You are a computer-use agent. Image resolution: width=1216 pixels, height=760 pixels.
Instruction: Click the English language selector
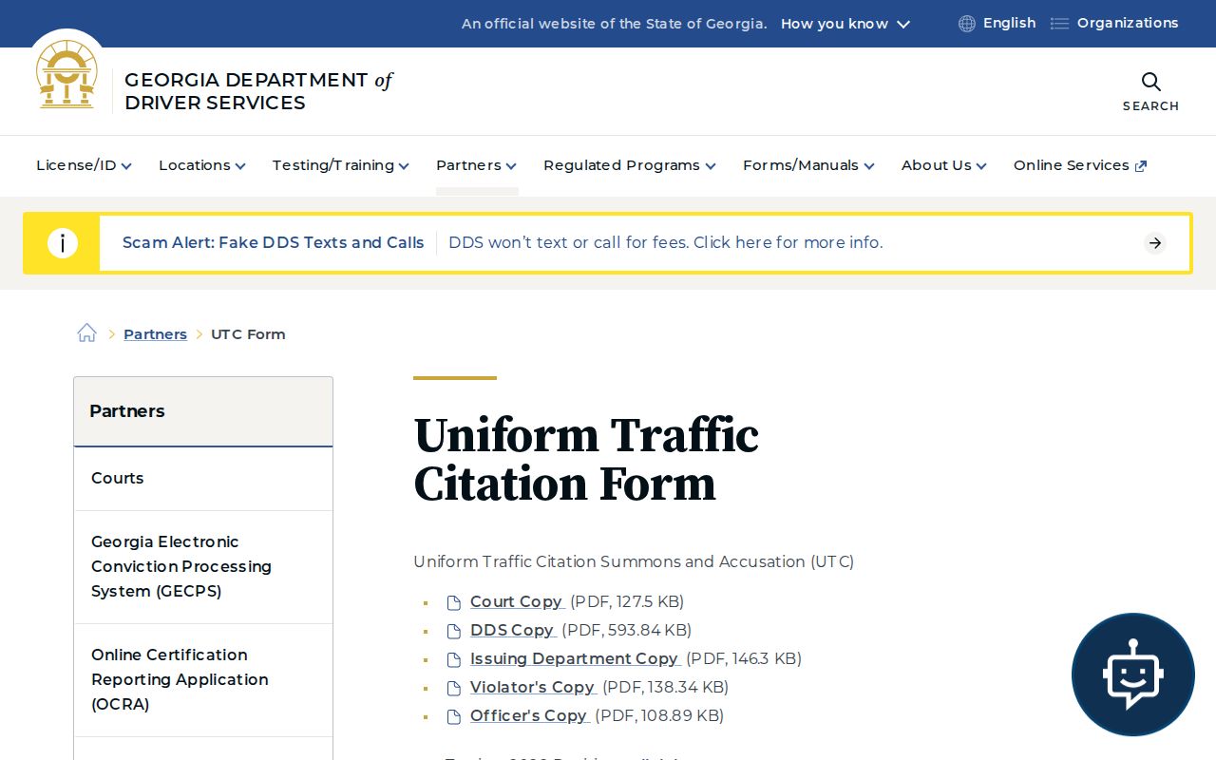[x=1009, y=23]
